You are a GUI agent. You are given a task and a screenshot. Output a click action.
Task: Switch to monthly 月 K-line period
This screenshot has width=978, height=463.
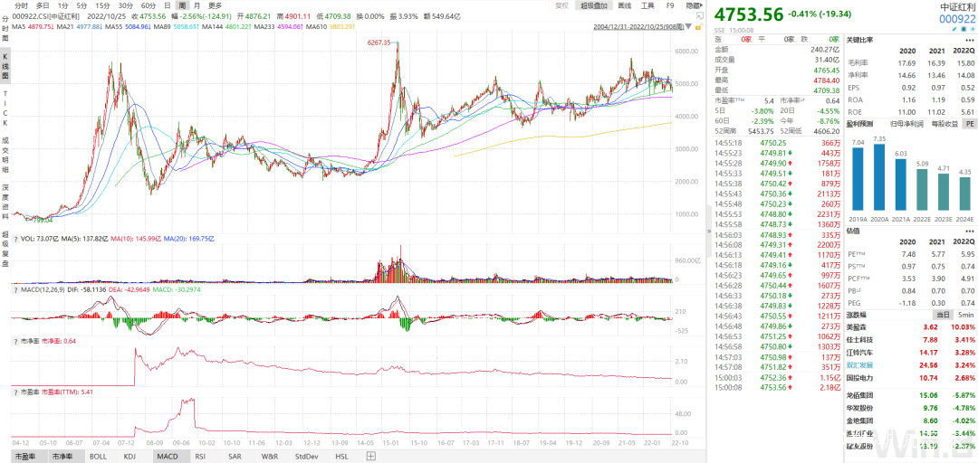tap(197, 5)
